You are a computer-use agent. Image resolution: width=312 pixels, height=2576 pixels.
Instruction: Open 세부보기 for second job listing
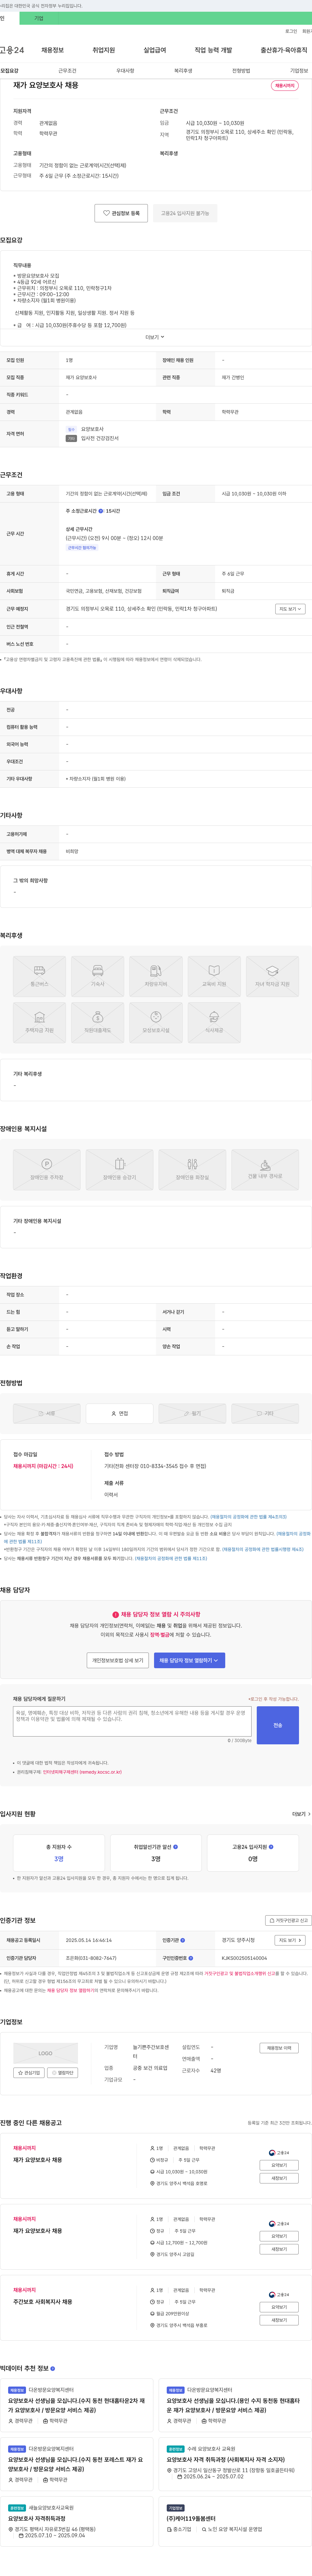click(x=279, y=2249)
